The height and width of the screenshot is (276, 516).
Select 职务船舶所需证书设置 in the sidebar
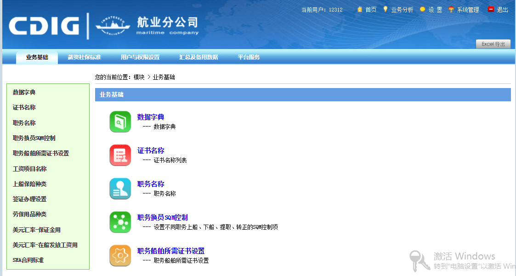pyautogui.click(x=41, y=153)
